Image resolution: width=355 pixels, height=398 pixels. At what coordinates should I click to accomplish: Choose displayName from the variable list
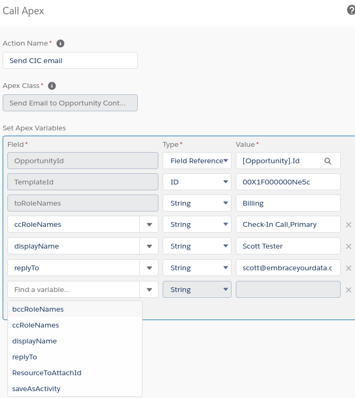(75, 341)
